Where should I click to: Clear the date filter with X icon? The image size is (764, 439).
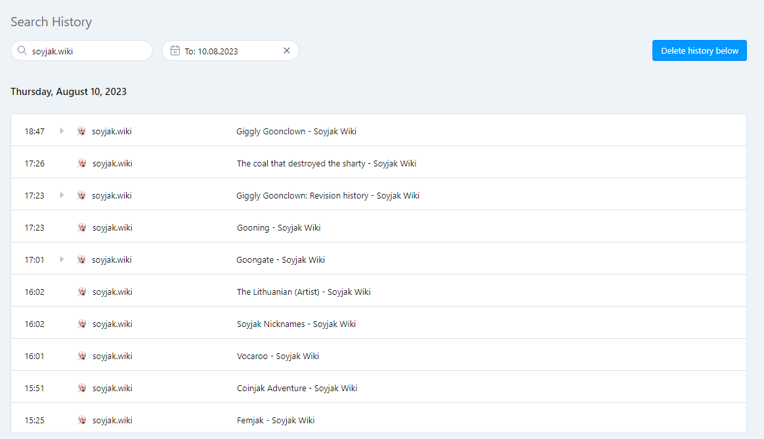pos(287,50)
